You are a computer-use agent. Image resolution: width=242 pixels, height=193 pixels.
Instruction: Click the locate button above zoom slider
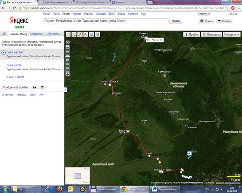(x=68, y=43)
